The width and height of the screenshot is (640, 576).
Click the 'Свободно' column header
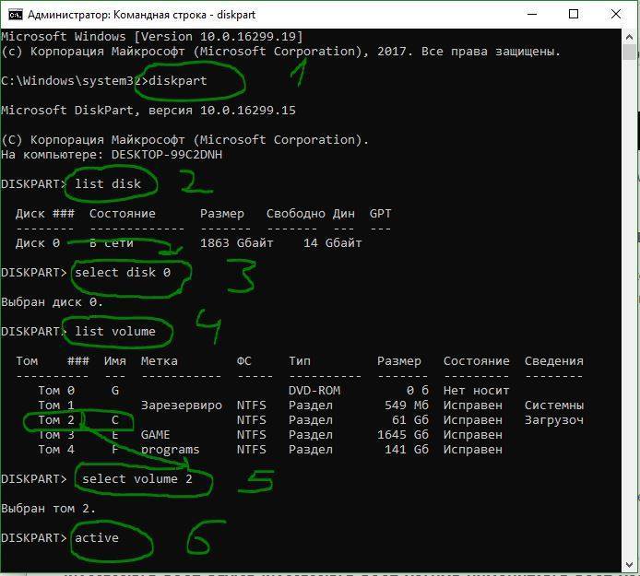(x=296, y=214)
